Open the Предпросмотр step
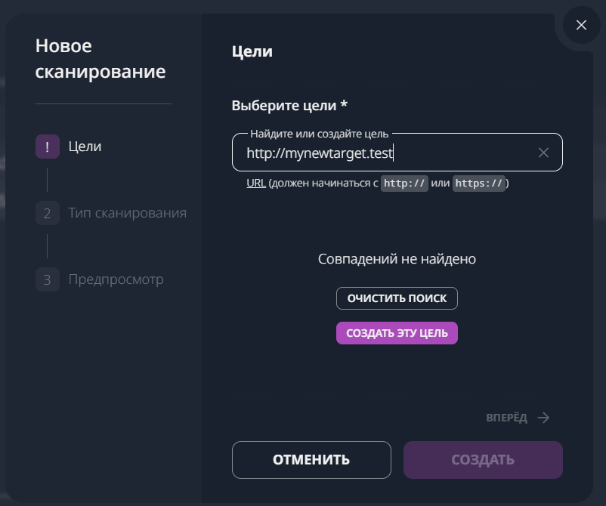Viewport: 606px width, 506px height. point(116,279)
